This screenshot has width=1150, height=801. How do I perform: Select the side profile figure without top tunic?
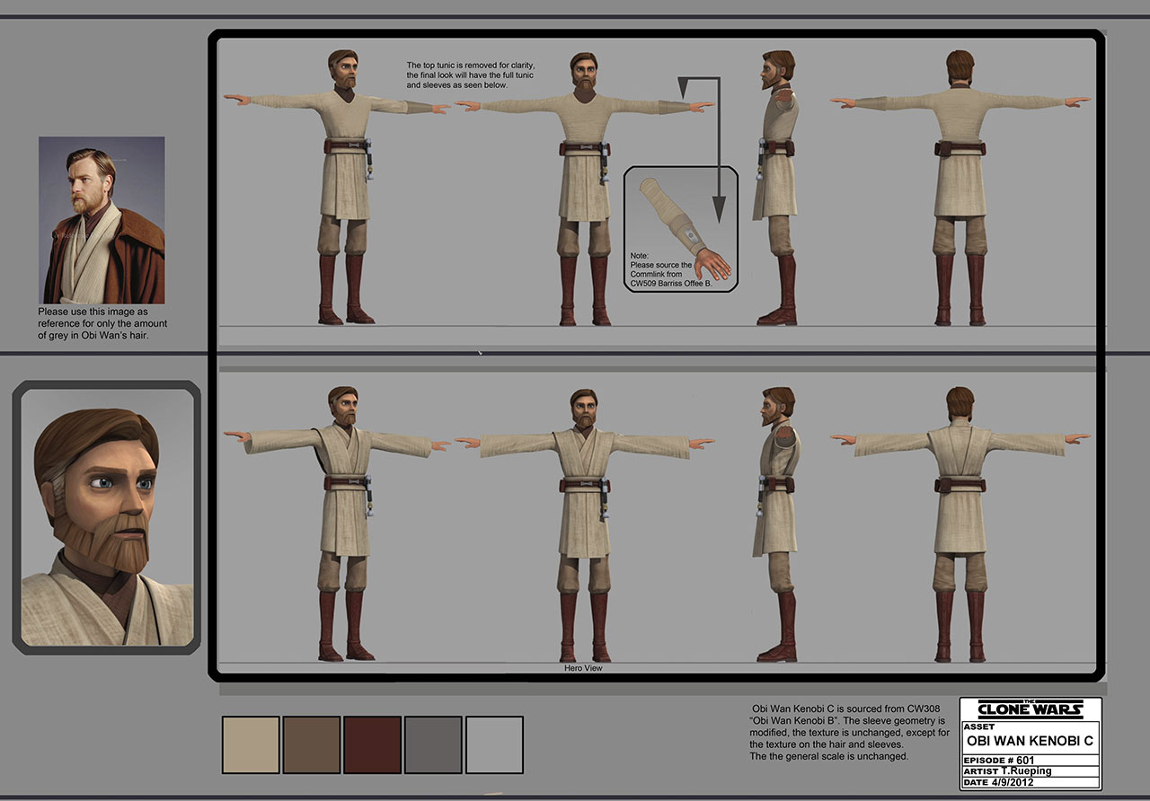[x=775, y=189]
